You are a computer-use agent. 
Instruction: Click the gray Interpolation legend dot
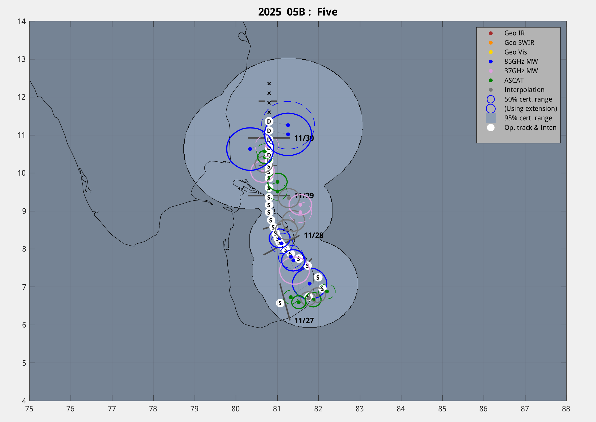coord(490,90)
